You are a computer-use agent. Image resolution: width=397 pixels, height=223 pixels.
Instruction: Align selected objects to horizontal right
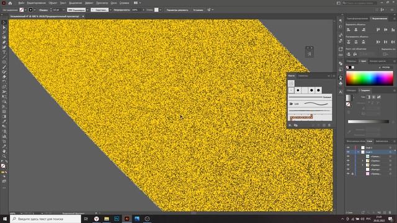point(364,30)
